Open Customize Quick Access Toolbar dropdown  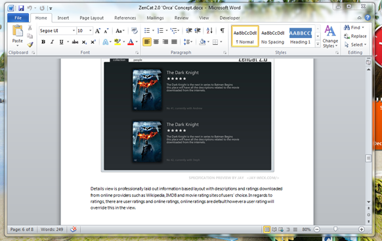coord(51,9)
